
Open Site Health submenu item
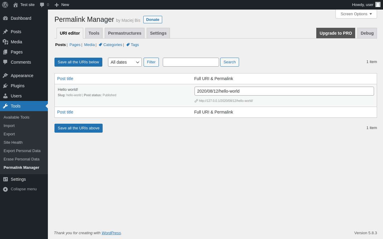pyautogui.click(x=13, y=143)
